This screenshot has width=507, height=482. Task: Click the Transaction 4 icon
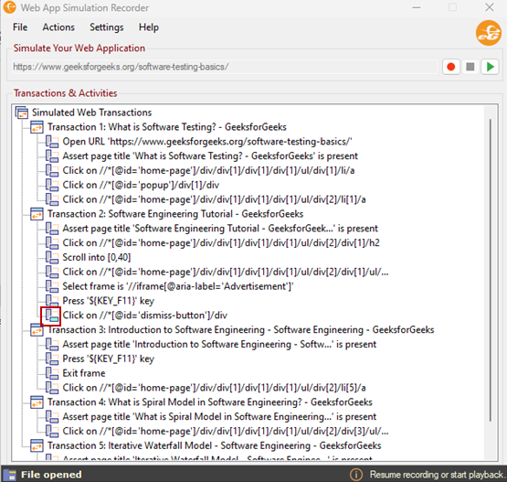(x=37, y=402)
